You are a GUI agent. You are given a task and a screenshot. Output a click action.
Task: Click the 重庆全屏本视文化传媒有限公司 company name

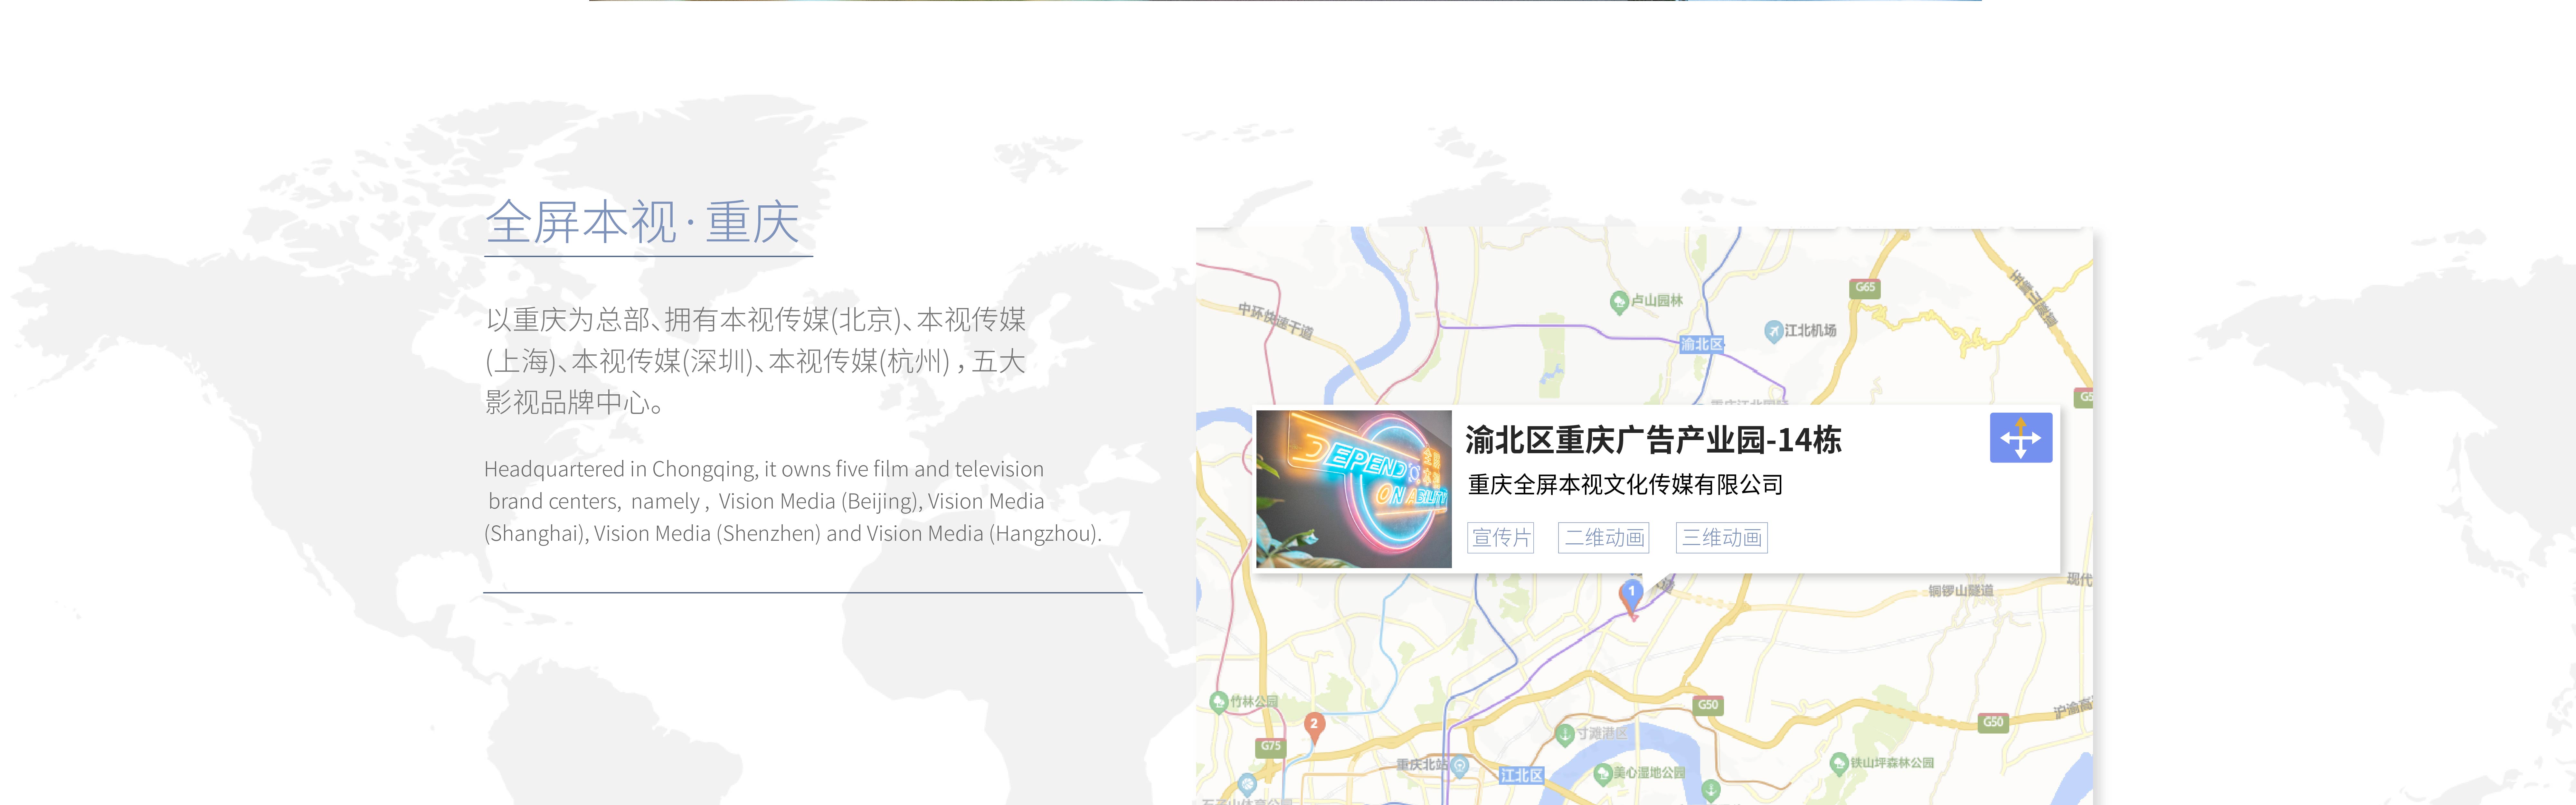pyautogui.click(x=1625, y=485)
